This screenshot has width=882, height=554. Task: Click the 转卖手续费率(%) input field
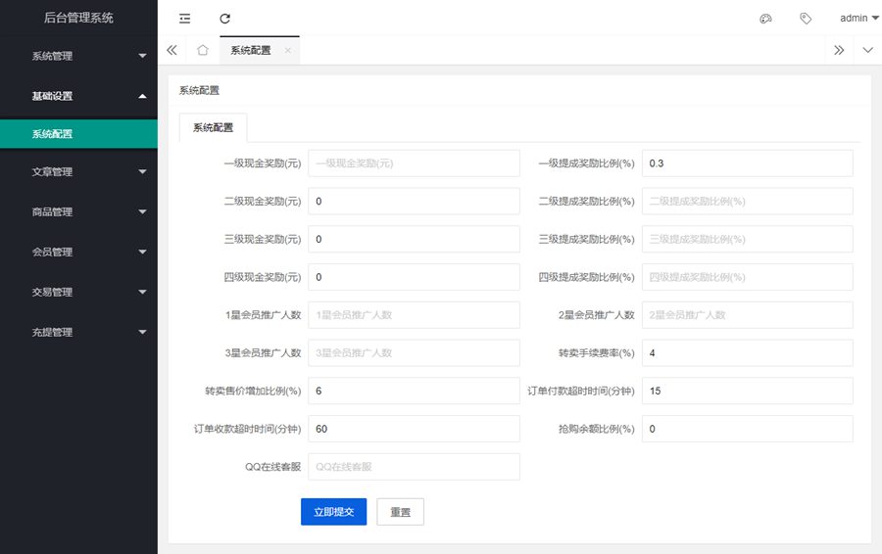coord(747,352)
